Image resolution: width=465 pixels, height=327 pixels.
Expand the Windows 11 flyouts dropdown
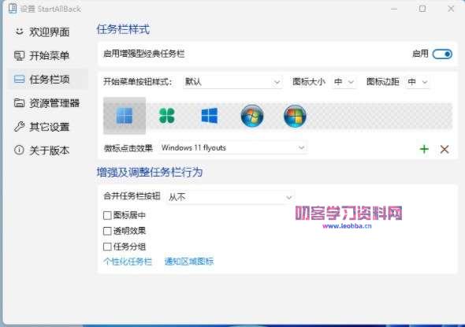(232, 147)
